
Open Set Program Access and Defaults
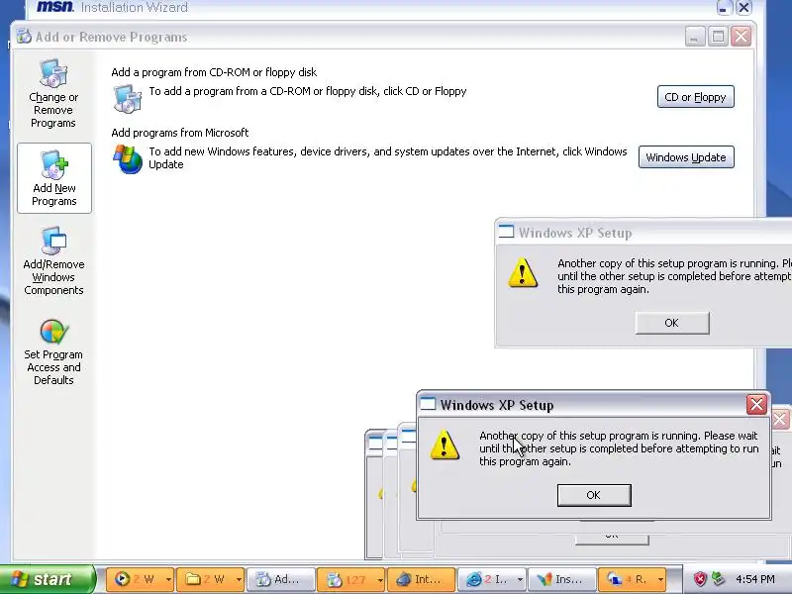click(x=53, y=352)
